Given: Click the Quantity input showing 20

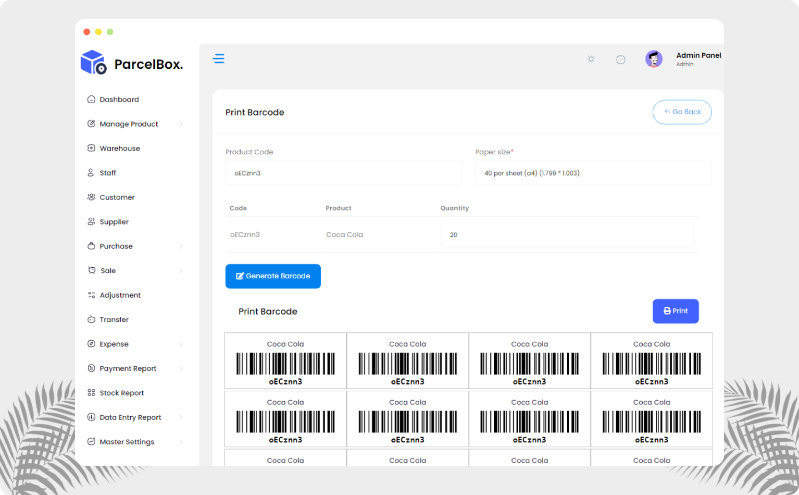Looking at the screenshot, I should tap(567, 234).
